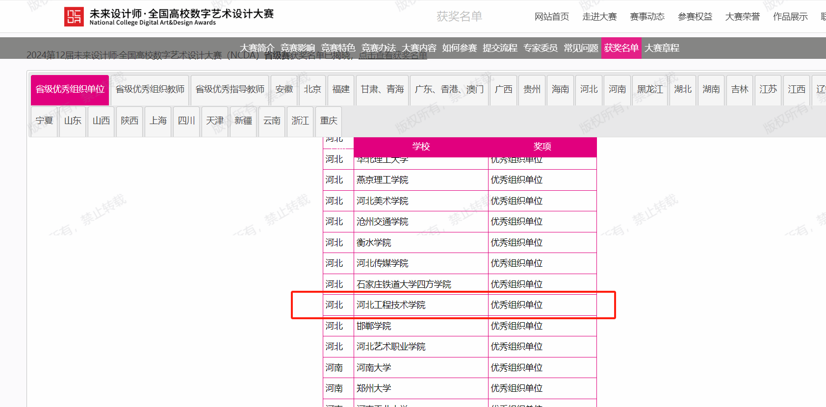
Task: Open the 网站首页 menu item
Action: 552,17
